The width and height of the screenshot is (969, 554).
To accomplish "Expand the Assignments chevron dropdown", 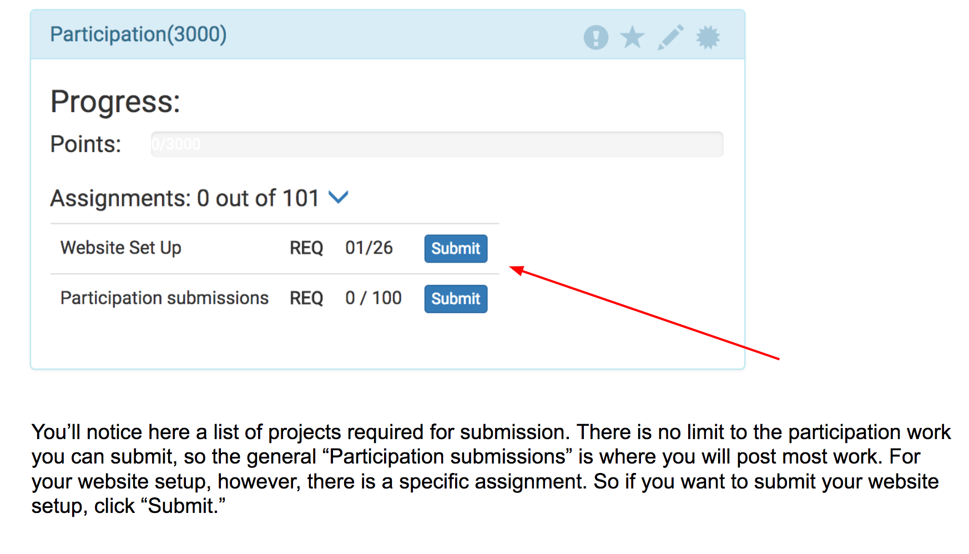I will (338, 197).
